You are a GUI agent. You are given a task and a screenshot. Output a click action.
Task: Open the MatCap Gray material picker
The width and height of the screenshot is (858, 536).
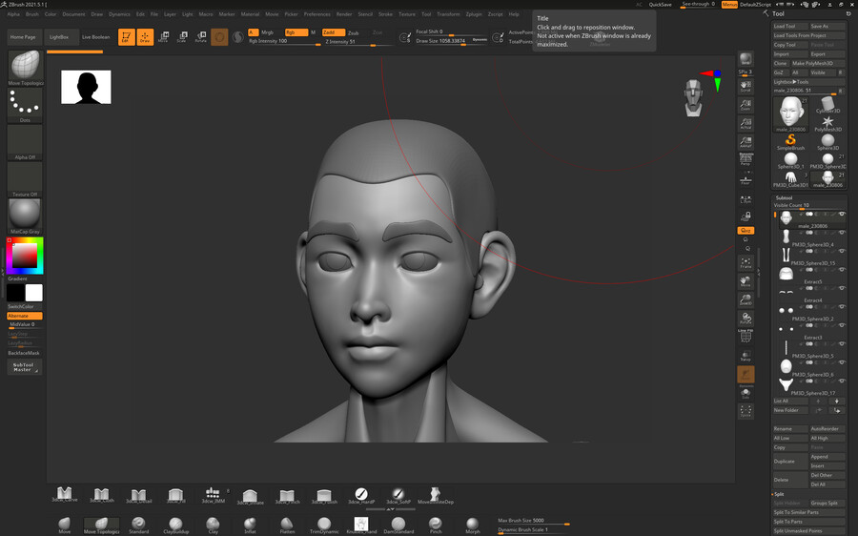click(25, 216)
